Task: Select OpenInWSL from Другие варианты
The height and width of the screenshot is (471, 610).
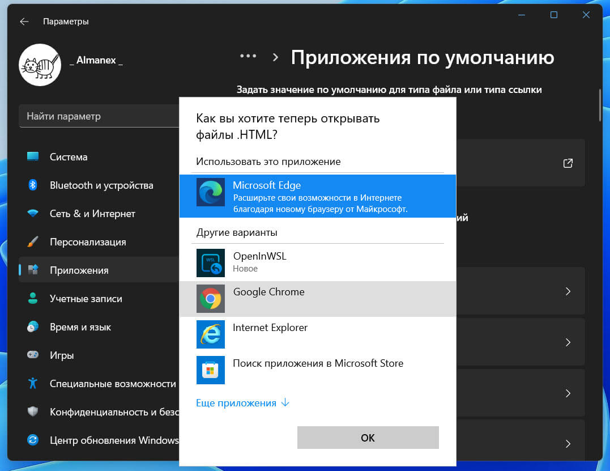Action: [x=317, y=263]
